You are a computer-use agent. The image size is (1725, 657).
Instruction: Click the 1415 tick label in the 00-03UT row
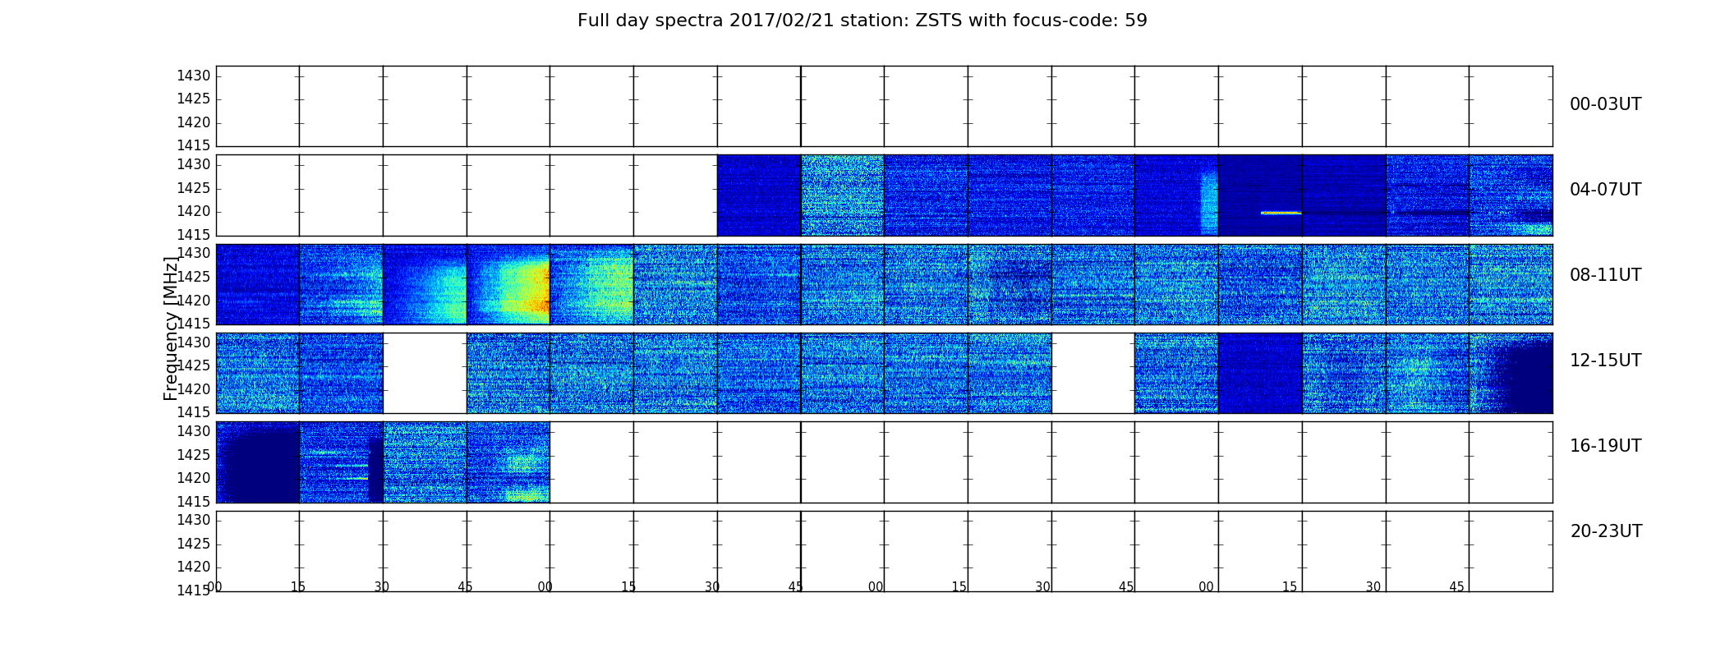coord(194,145)
